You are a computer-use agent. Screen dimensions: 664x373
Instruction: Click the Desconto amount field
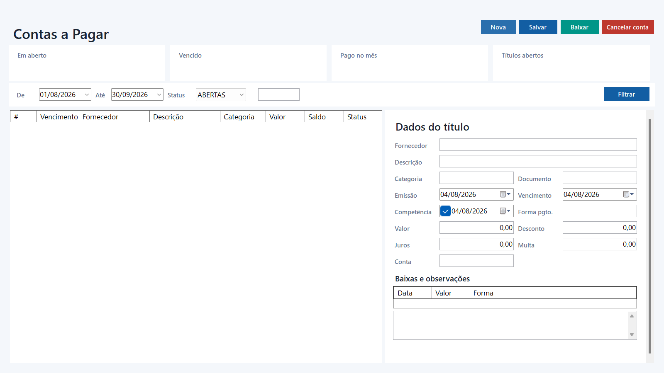click(600, 228)
